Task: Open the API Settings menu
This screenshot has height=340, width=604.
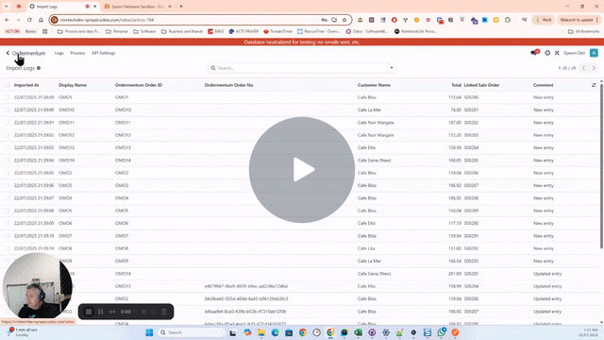Action: (x=103, y=53)
